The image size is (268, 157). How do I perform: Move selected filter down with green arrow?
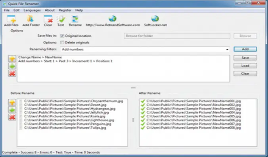click(12, 66)
